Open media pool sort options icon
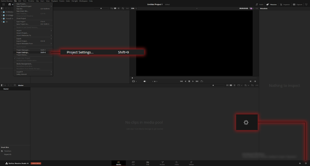Screen dimensions: 310x166 click(x=252, y=85)
